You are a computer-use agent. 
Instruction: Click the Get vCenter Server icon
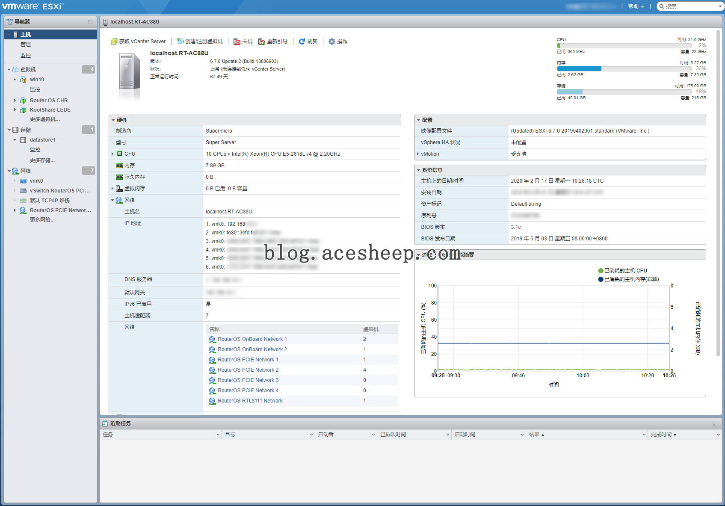[114, 41]
